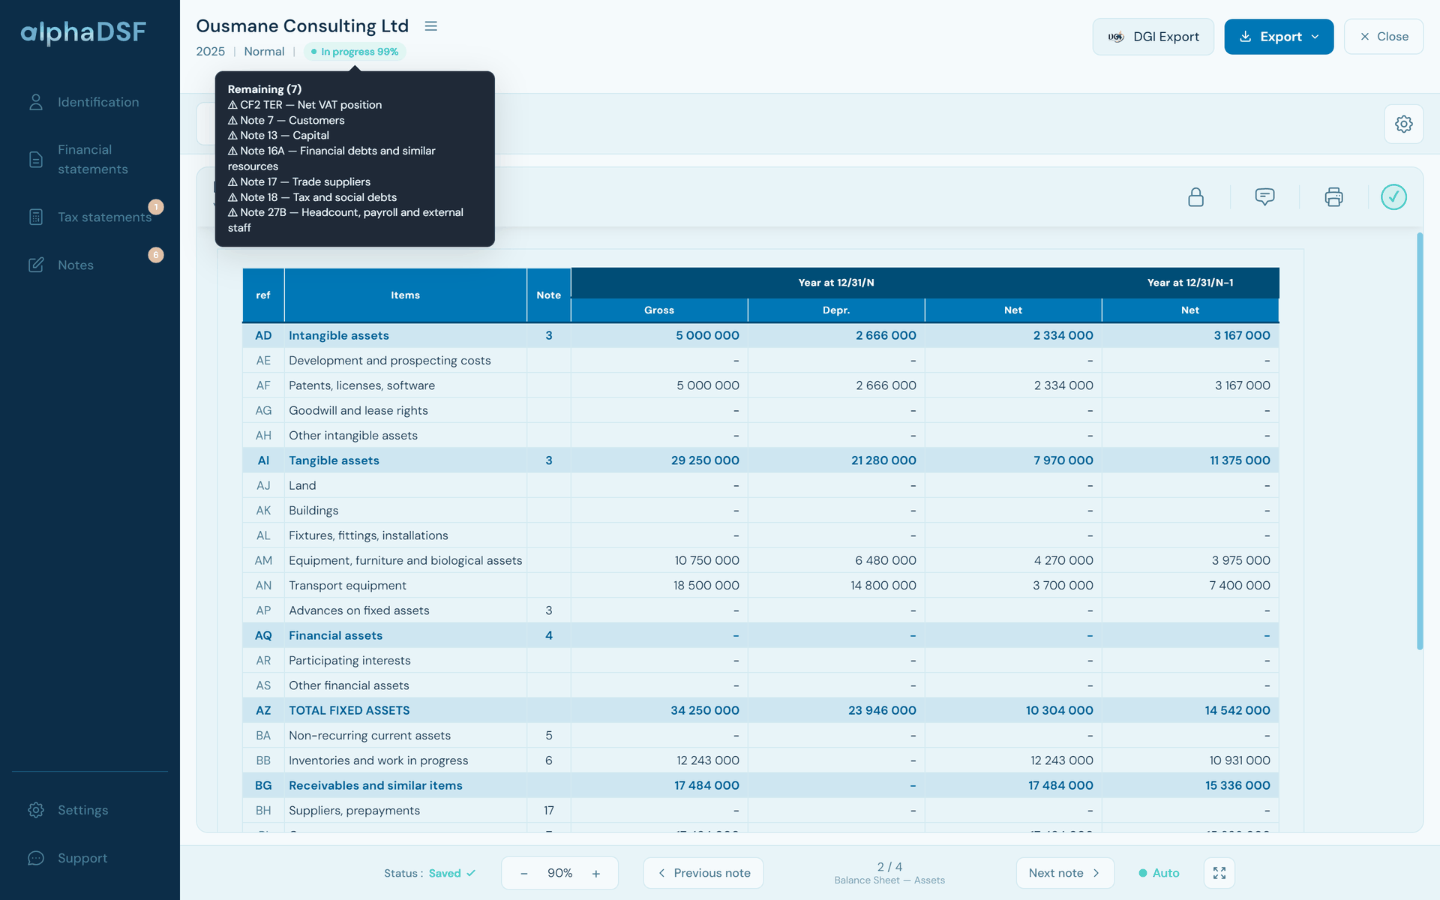1440x900 pixels.
Task: Mark note validated with checkmark circle
Action: click(x=1393, y=197)
